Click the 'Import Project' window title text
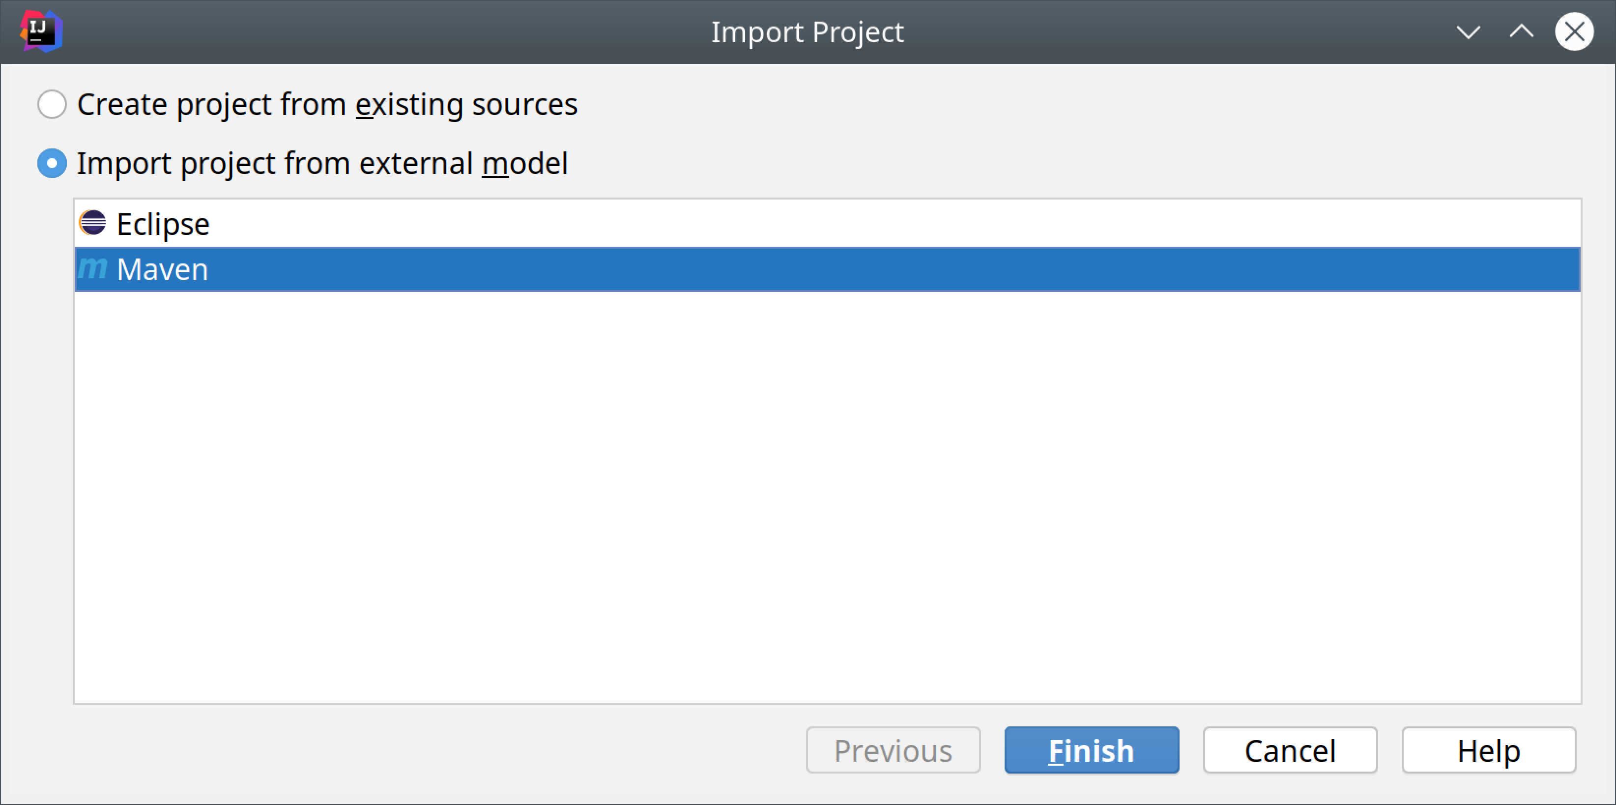Screen dimensions: 1616x805 click(x=807, y=32)
